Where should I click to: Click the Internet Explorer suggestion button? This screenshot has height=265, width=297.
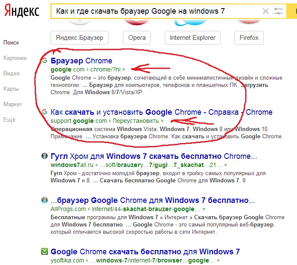point(192,38)
